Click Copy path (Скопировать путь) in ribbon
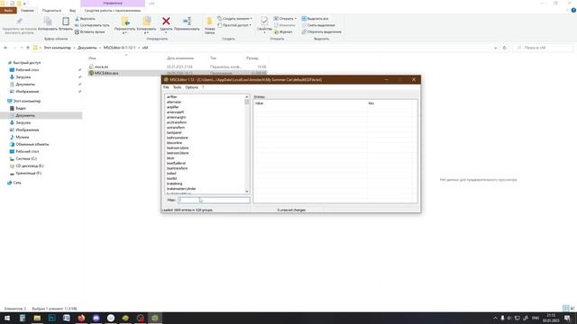 pos(92,25)
